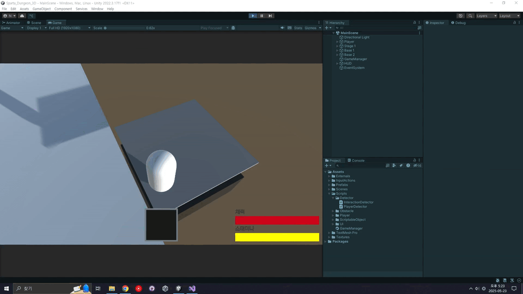Screen dimensions: 523x294
Task: Open Chrome from the Windows taskbar
Action: (x=125, y=288)
